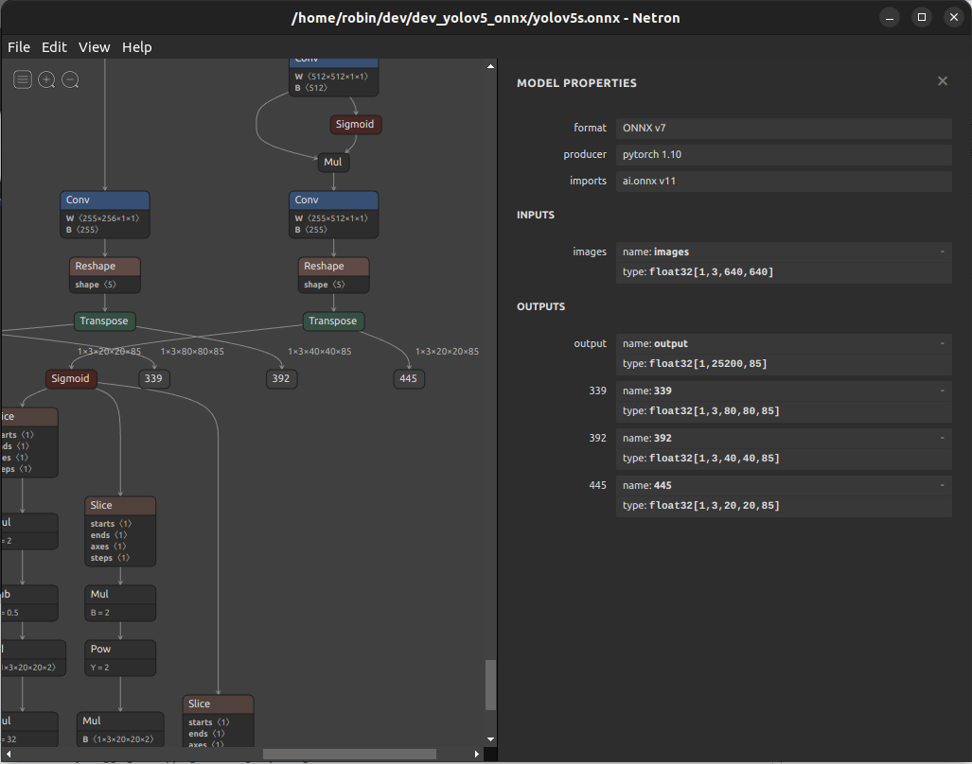The image size is (972, 764).
Task: Open the View menu
Action: tap(95, 47)
